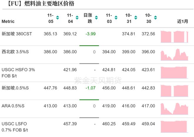
Task: Select the 西北欧 3.5%S row label
Action: click(x=16, y=52)
